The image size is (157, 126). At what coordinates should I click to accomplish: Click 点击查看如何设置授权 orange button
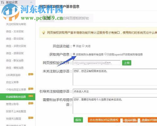pyautogui.click(x=104, y=120)
